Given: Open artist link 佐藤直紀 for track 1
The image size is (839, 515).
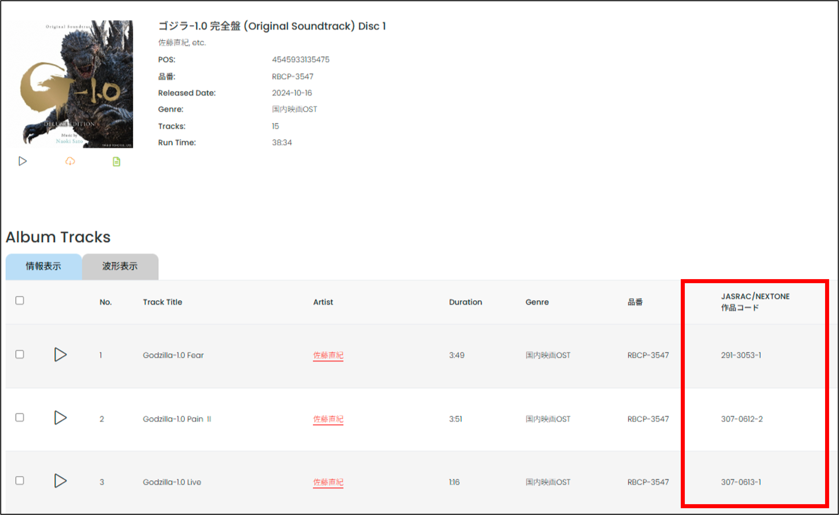Looking at the screenshot, I should point(328,355).
